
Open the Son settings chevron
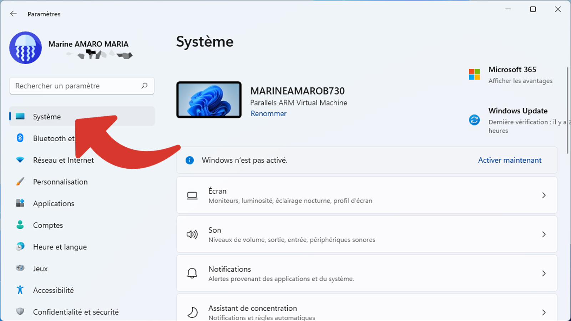(x=544, y=234)
